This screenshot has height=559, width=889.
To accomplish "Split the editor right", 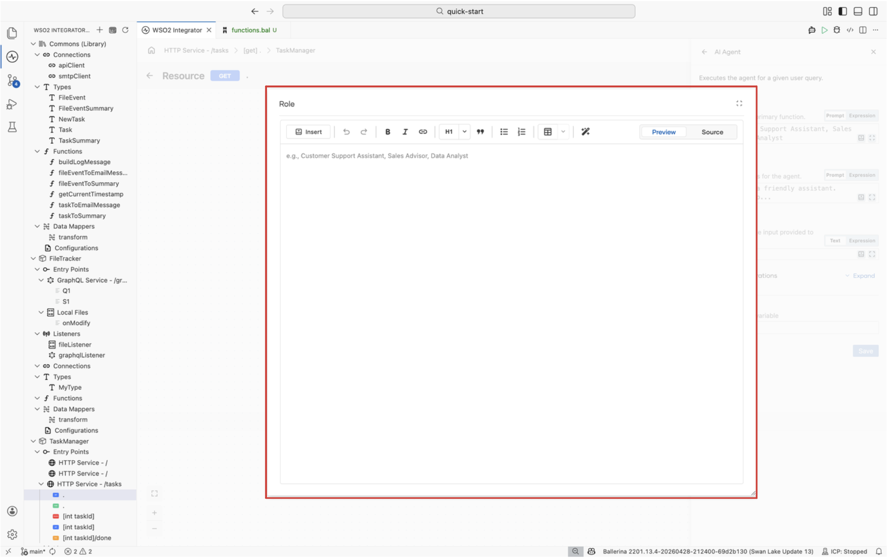I will click(863, 30).
